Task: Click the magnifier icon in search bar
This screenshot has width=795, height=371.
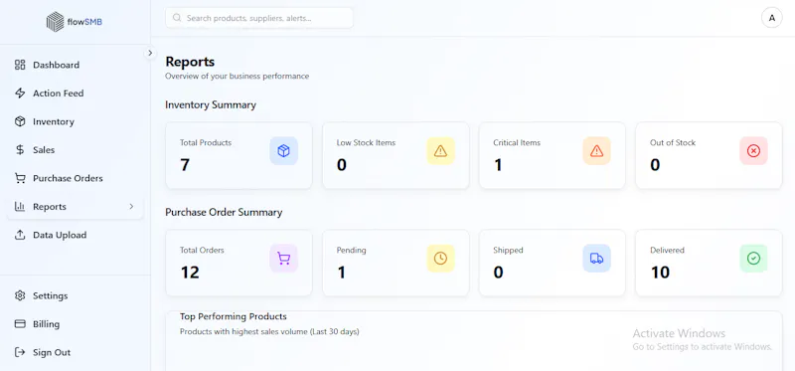Action: 177,18
